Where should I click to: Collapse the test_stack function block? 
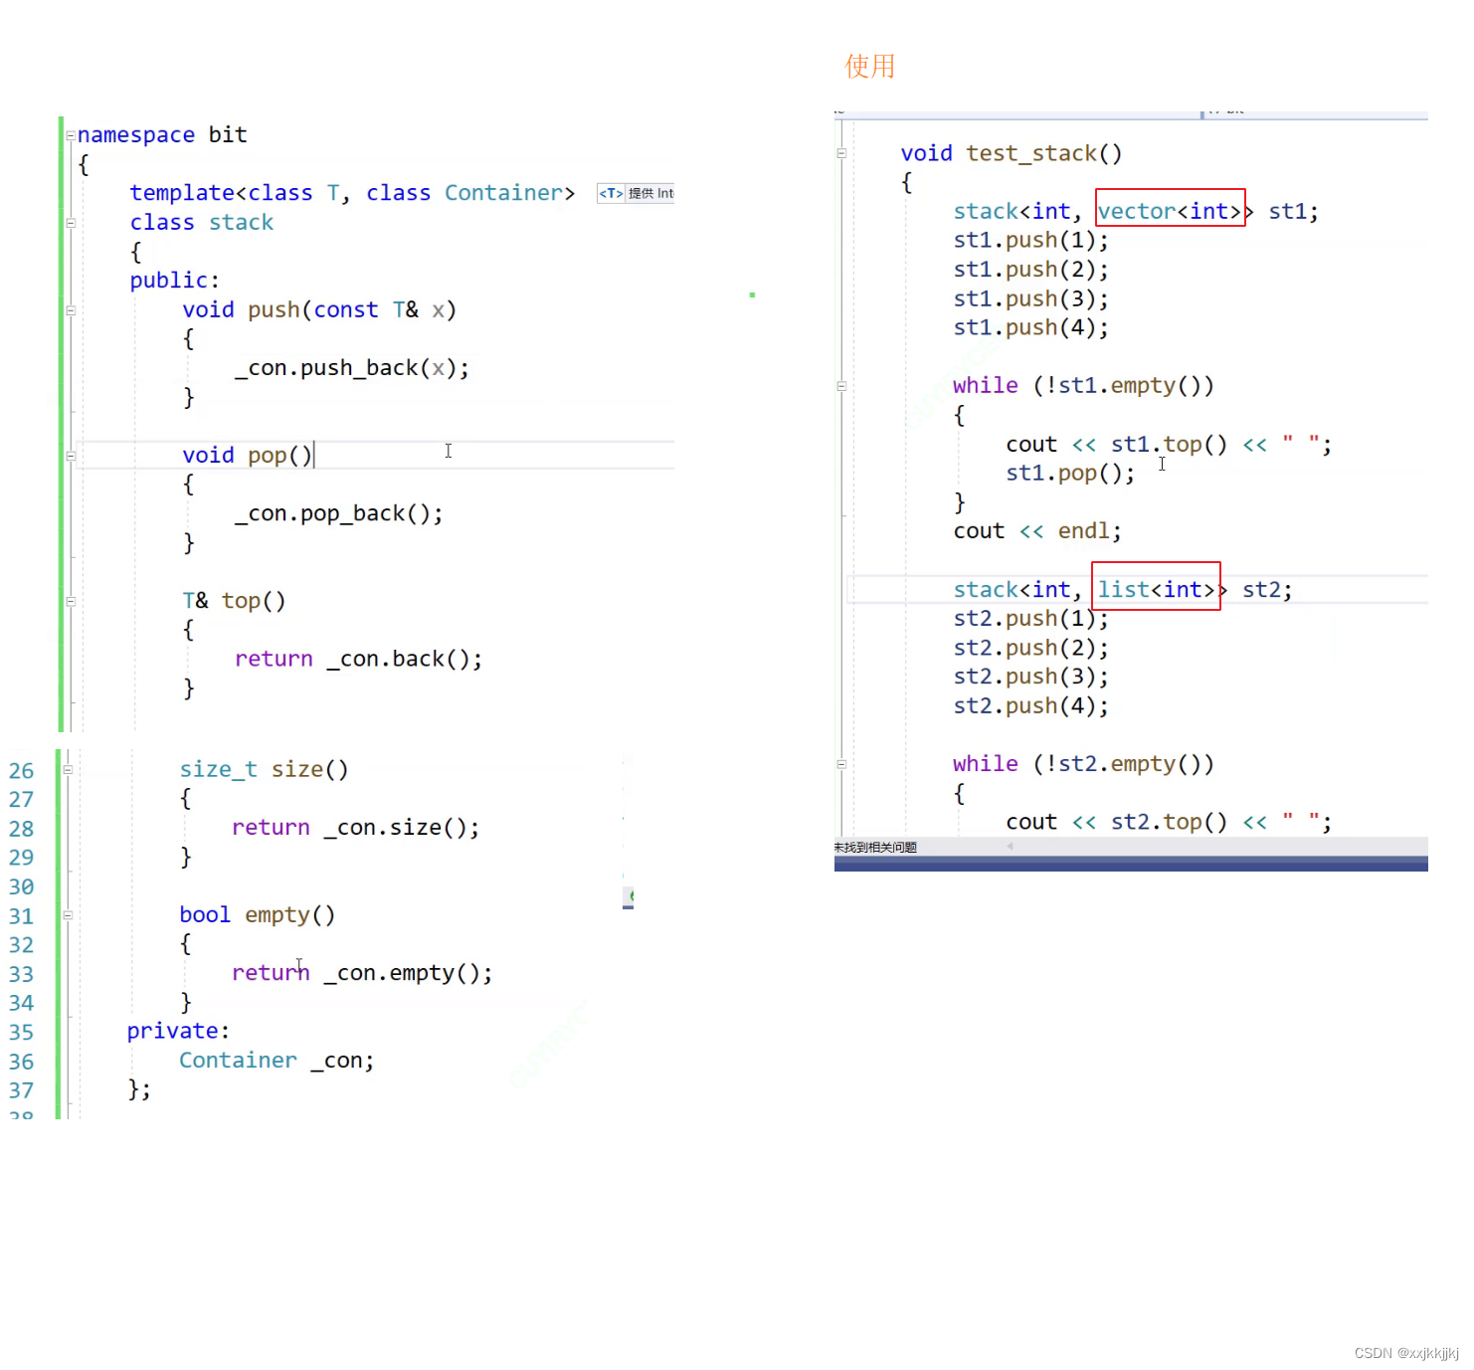[x=841, y=153]
